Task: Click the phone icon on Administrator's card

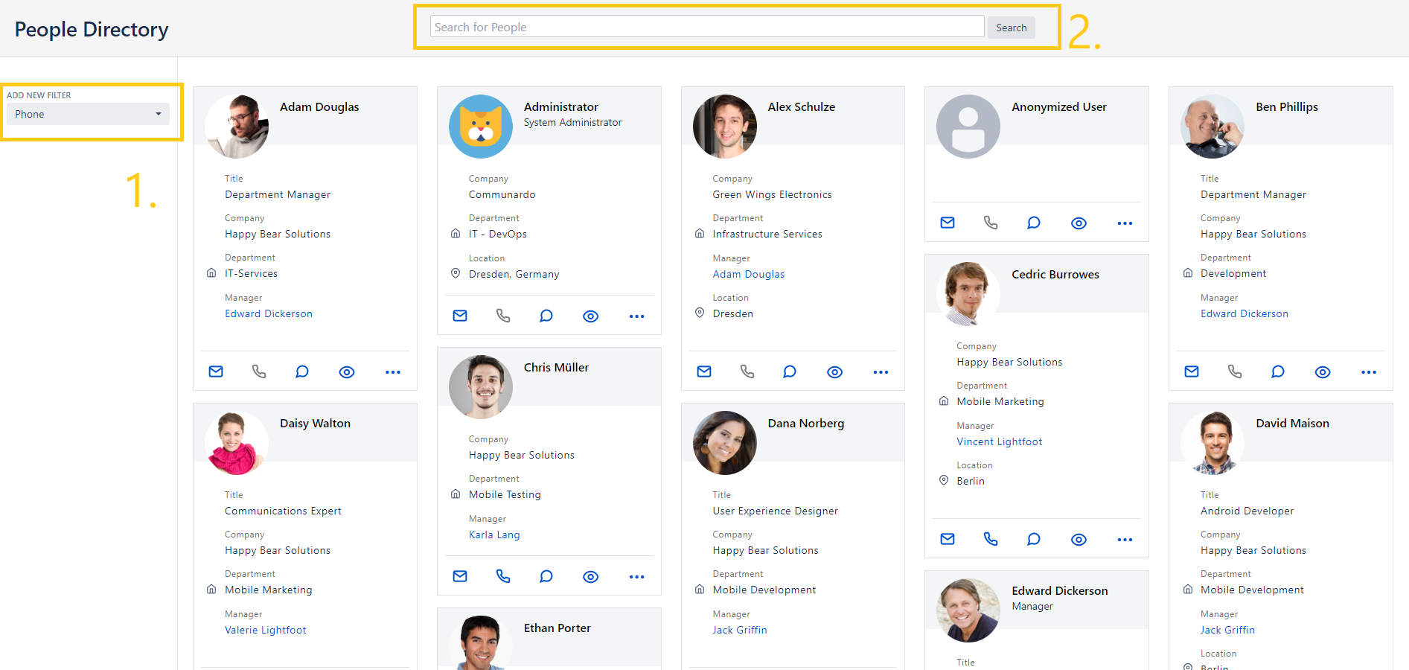Action: coord(503,316)
